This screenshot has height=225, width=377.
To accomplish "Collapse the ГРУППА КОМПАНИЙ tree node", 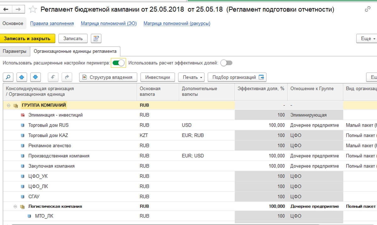I will pyautogui.click(x=9, y=105).
